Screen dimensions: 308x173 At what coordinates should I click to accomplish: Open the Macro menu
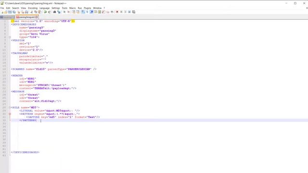[x=73, y=8]
